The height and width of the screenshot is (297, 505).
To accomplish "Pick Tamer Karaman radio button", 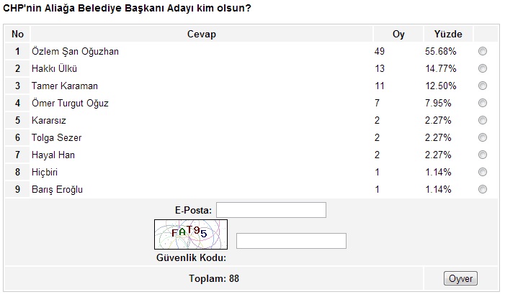I will pos(483,86).
